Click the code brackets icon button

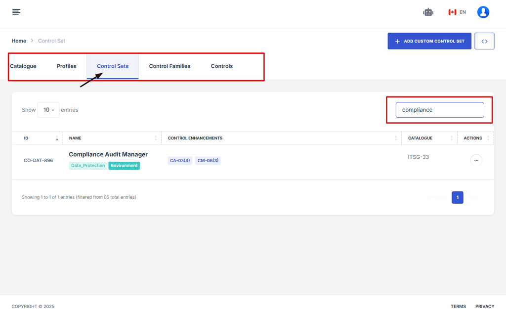484,41
